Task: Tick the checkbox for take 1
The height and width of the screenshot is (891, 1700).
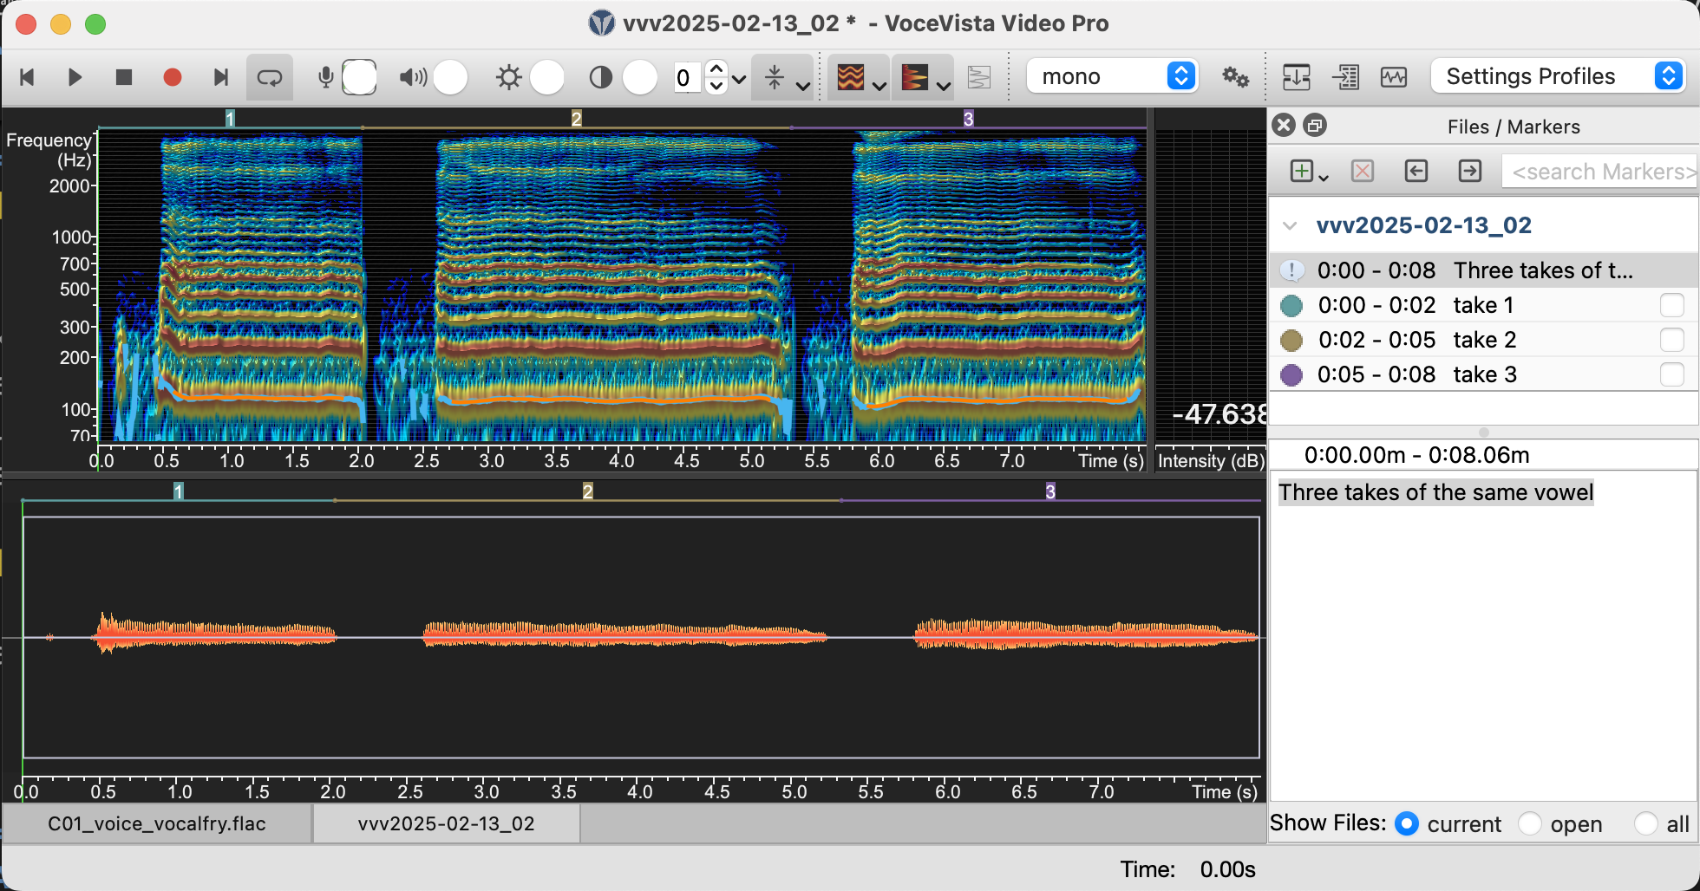Action: coord(1671,305)
